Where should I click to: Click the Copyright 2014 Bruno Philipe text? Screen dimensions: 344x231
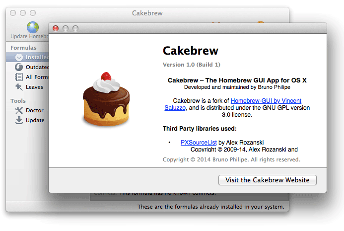[231, 159]
